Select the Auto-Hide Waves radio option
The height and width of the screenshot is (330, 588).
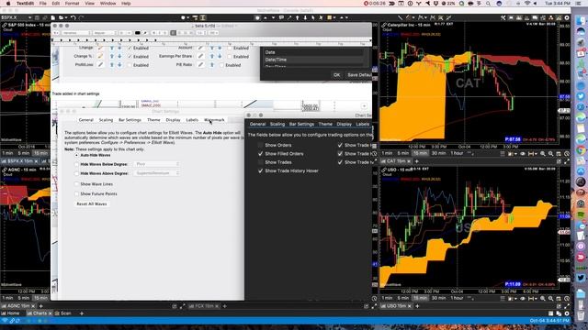tap(77, 155)
